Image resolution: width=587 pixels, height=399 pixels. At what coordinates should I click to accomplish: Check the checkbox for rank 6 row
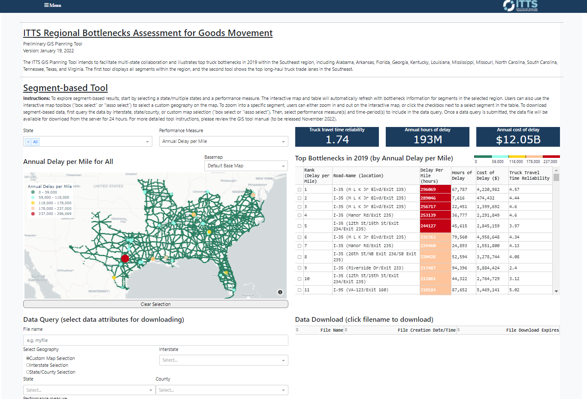300,237
